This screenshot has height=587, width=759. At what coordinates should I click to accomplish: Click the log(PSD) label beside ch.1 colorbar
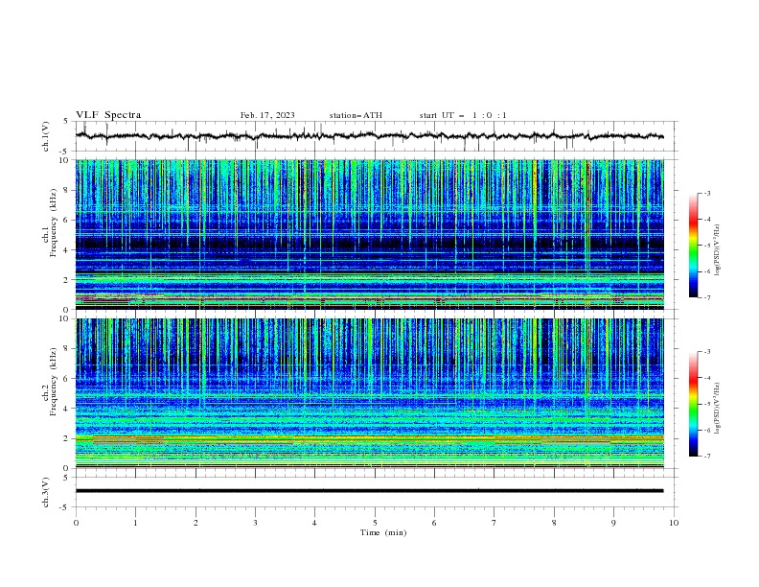[717, 250]
